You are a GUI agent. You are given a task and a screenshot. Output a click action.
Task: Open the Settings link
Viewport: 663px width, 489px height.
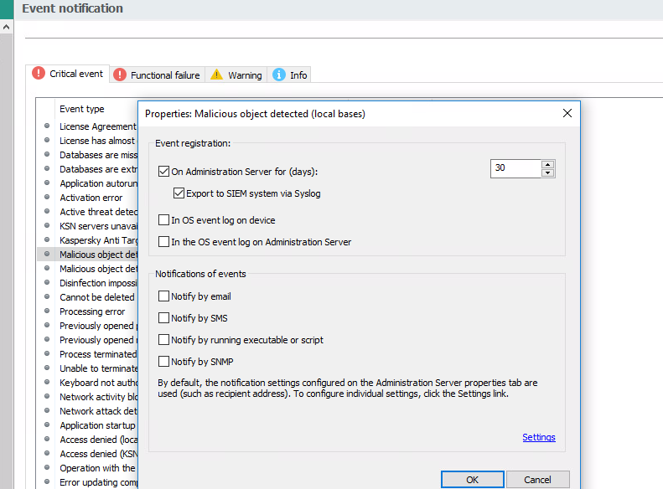pyautogui.click(x=538, y=437)
